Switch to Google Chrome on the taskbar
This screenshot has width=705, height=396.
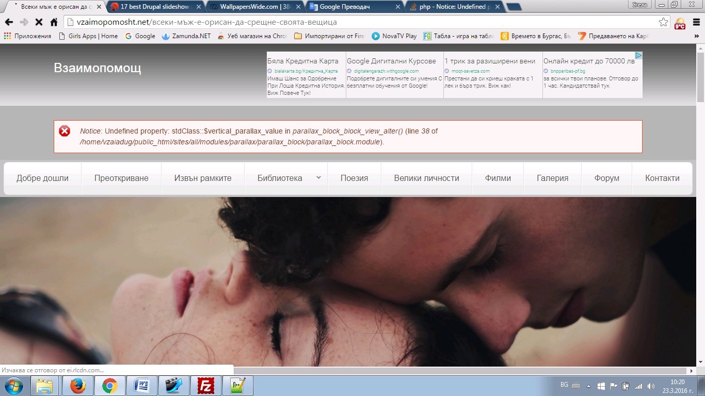click(109, 386)
